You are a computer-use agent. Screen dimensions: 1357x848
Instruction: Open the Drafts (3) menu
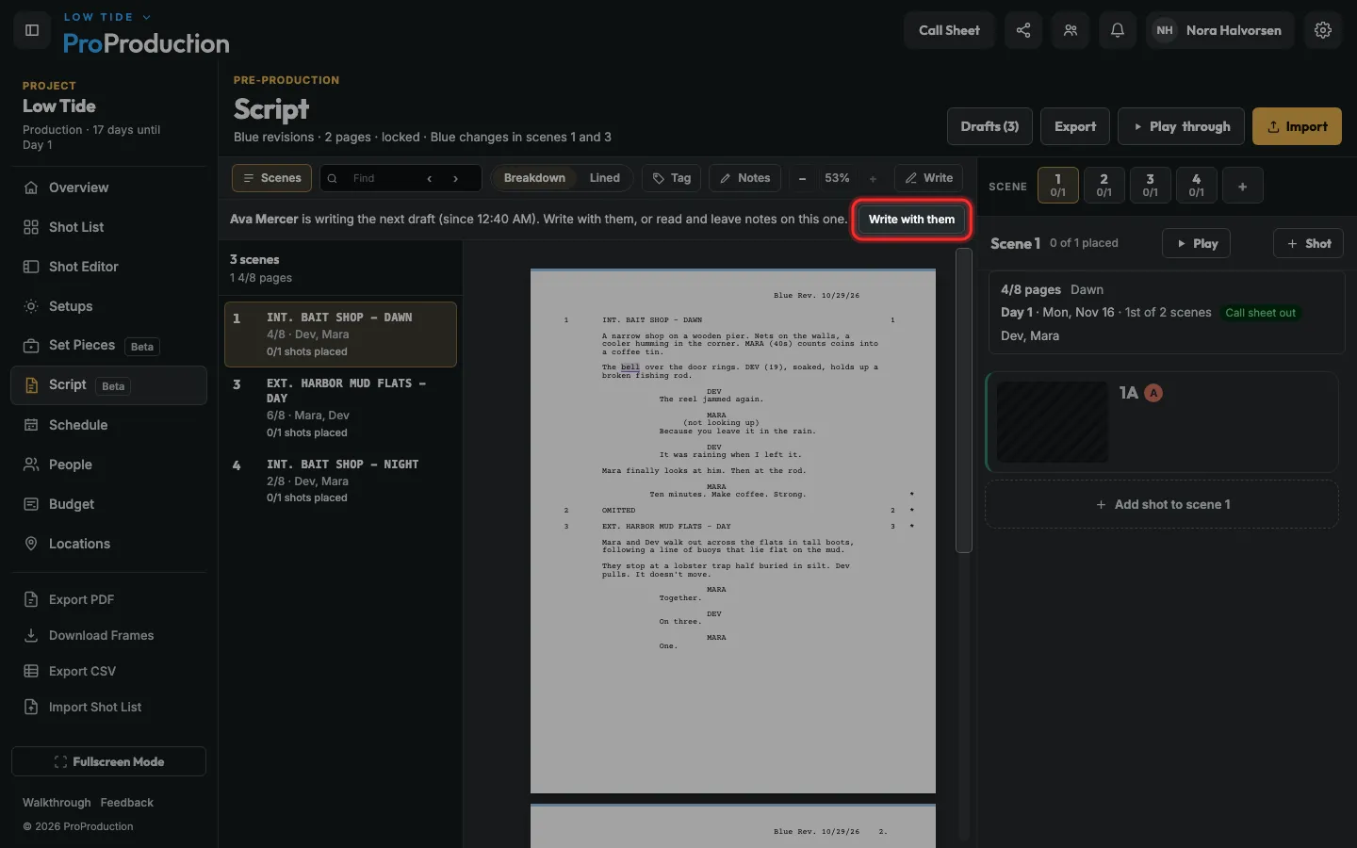[x=989, y=126]
